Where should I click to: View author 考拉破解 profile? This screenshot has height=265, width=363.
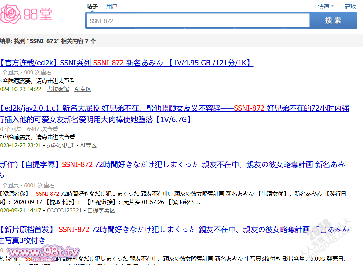(x=58, y=89)
